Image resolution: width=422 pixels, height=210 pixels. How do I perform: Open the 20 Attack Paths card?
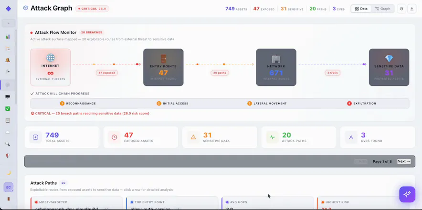299,137
